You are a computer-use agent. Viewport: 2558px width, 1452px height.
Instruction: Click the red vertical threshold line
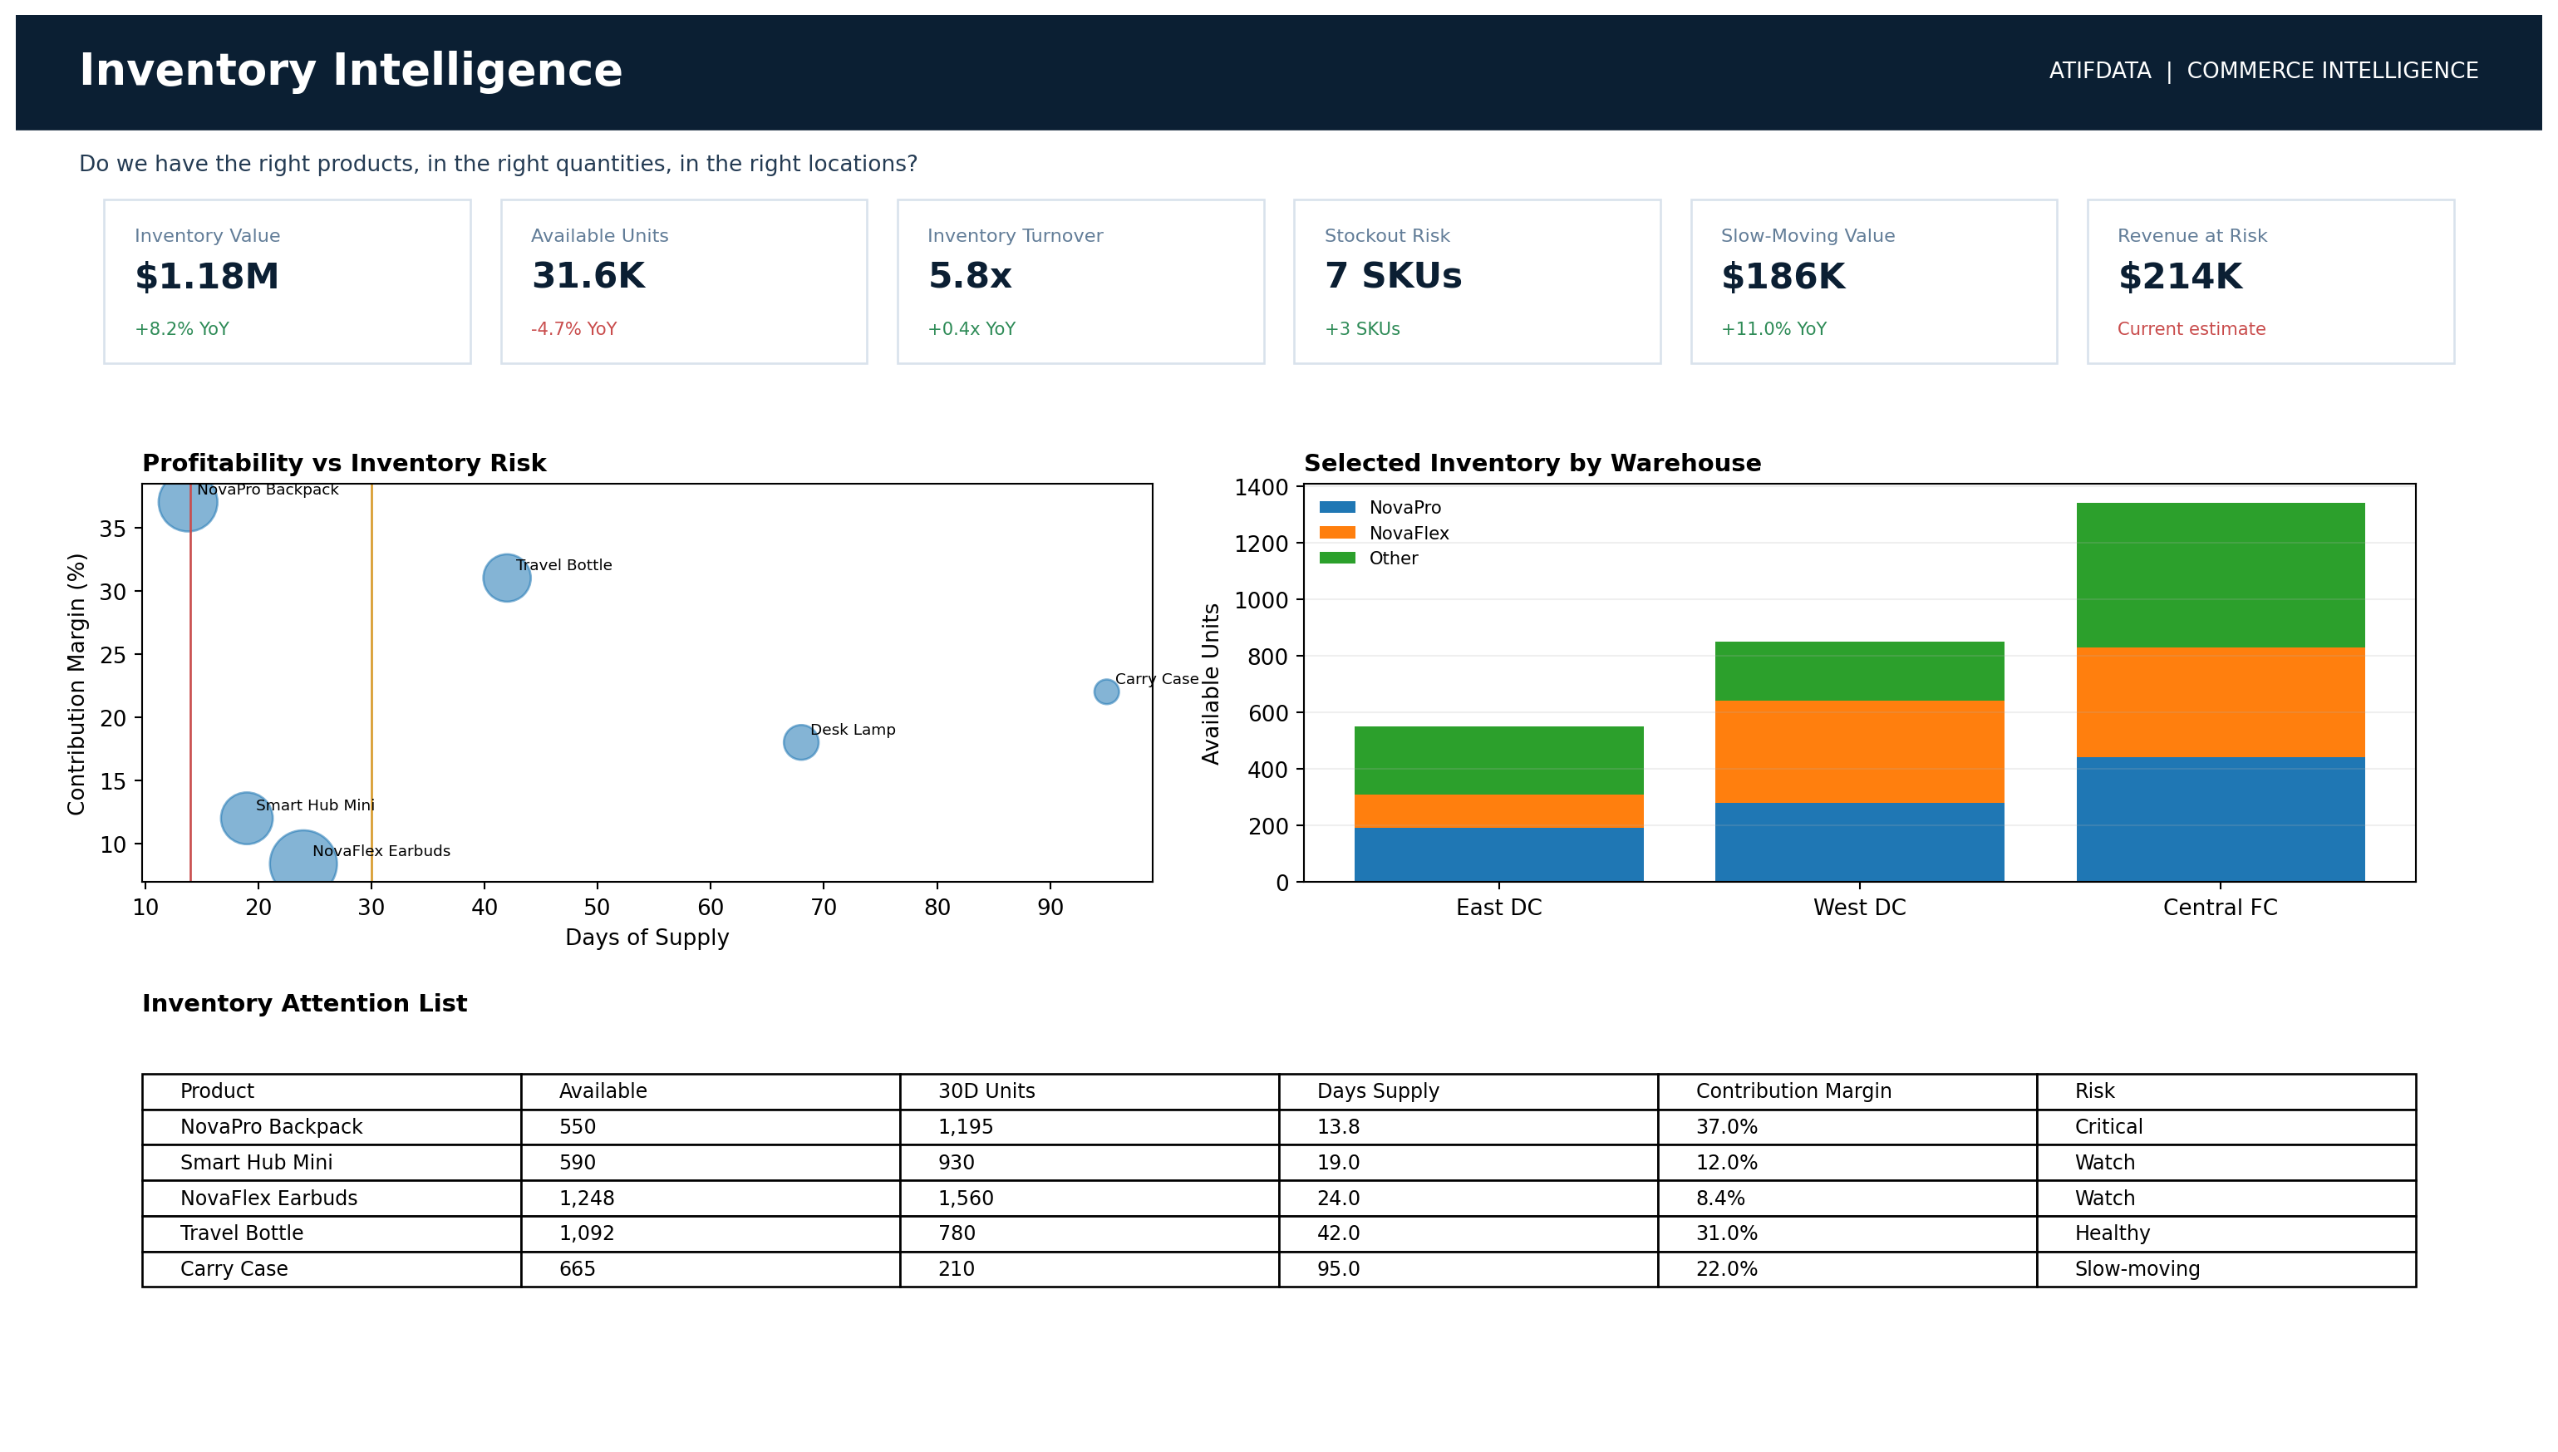coord(190,683)
